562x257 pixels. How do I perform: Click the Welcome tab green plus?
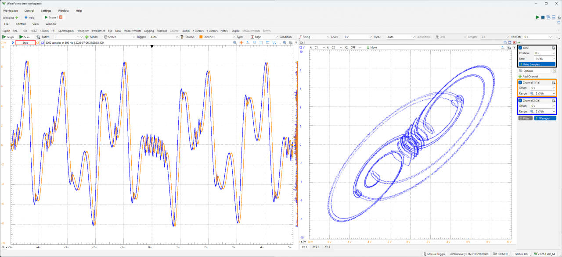click(17, 18)
